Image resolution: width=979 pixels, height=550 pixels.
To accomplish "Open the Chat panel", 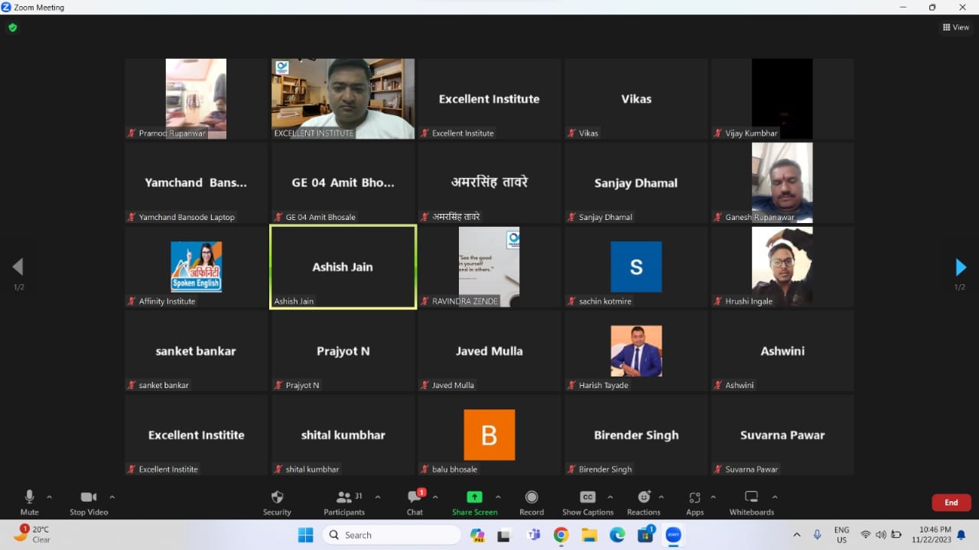I will point(415,503).
